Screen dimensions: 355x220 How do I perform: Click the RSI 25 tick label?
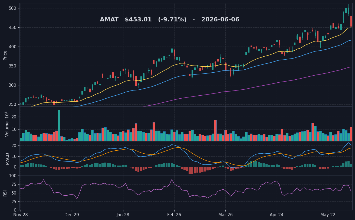14,202
